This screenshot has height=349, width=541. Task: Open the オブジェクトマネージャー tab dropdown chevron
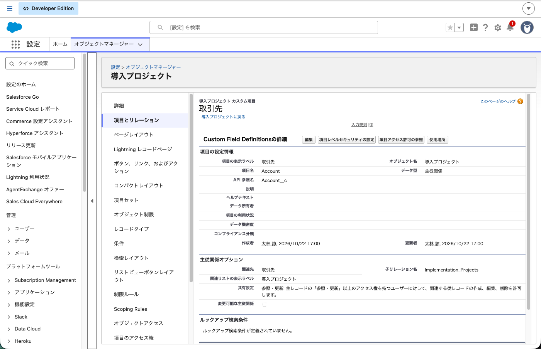(x=140, y=45)
